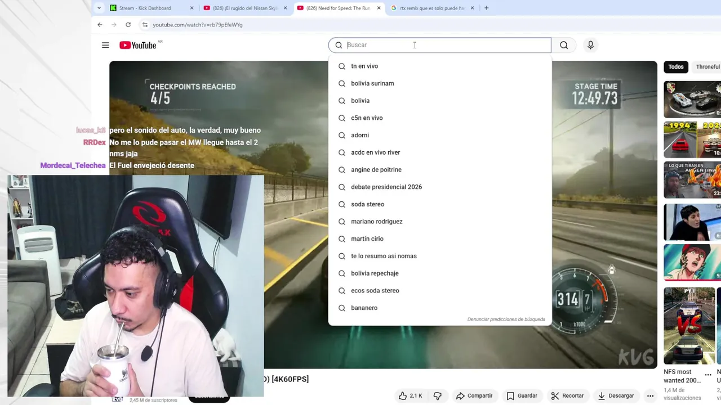
Task: Choose suggestion angine de poitrine
Action: 440,170
